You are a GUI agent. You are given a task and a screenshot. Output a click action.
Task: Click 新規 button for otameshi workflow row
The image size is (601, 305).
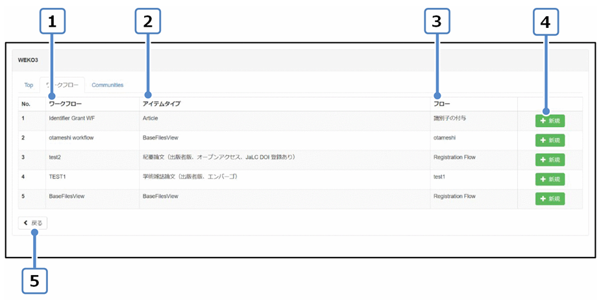[550, 140]
